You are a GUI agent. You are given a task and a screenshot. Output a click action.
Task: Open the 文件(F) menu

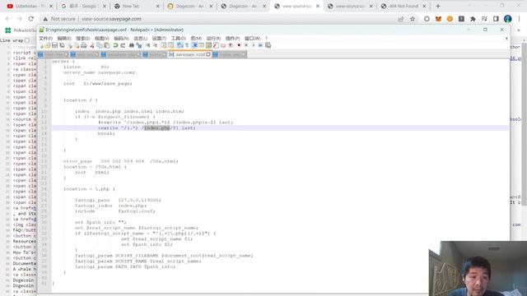pos(46,39)
